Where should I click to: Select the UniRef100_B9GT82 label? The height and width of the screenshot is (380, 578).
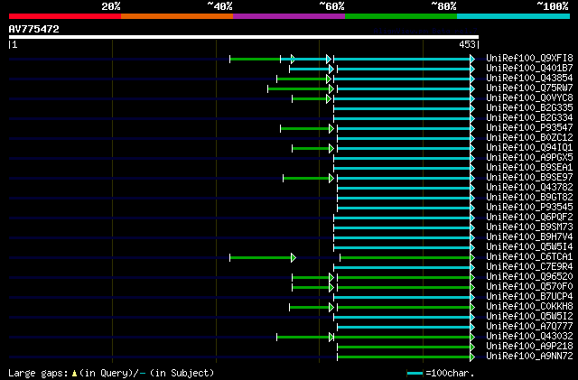pyautogui.click(x=529, y=198)
